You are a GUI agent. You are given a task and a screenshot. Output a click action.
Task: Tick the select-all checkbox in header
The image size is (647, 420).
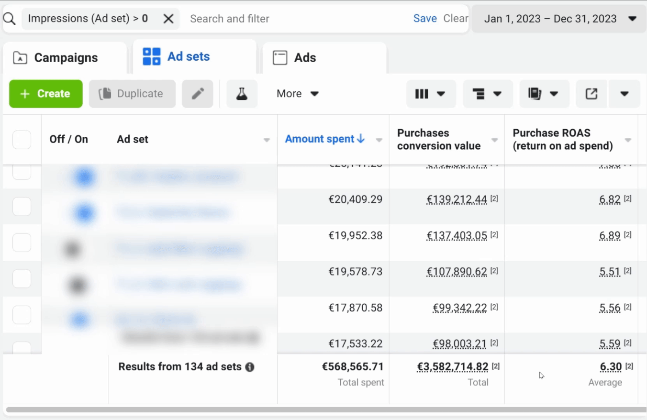coord(22,140)
